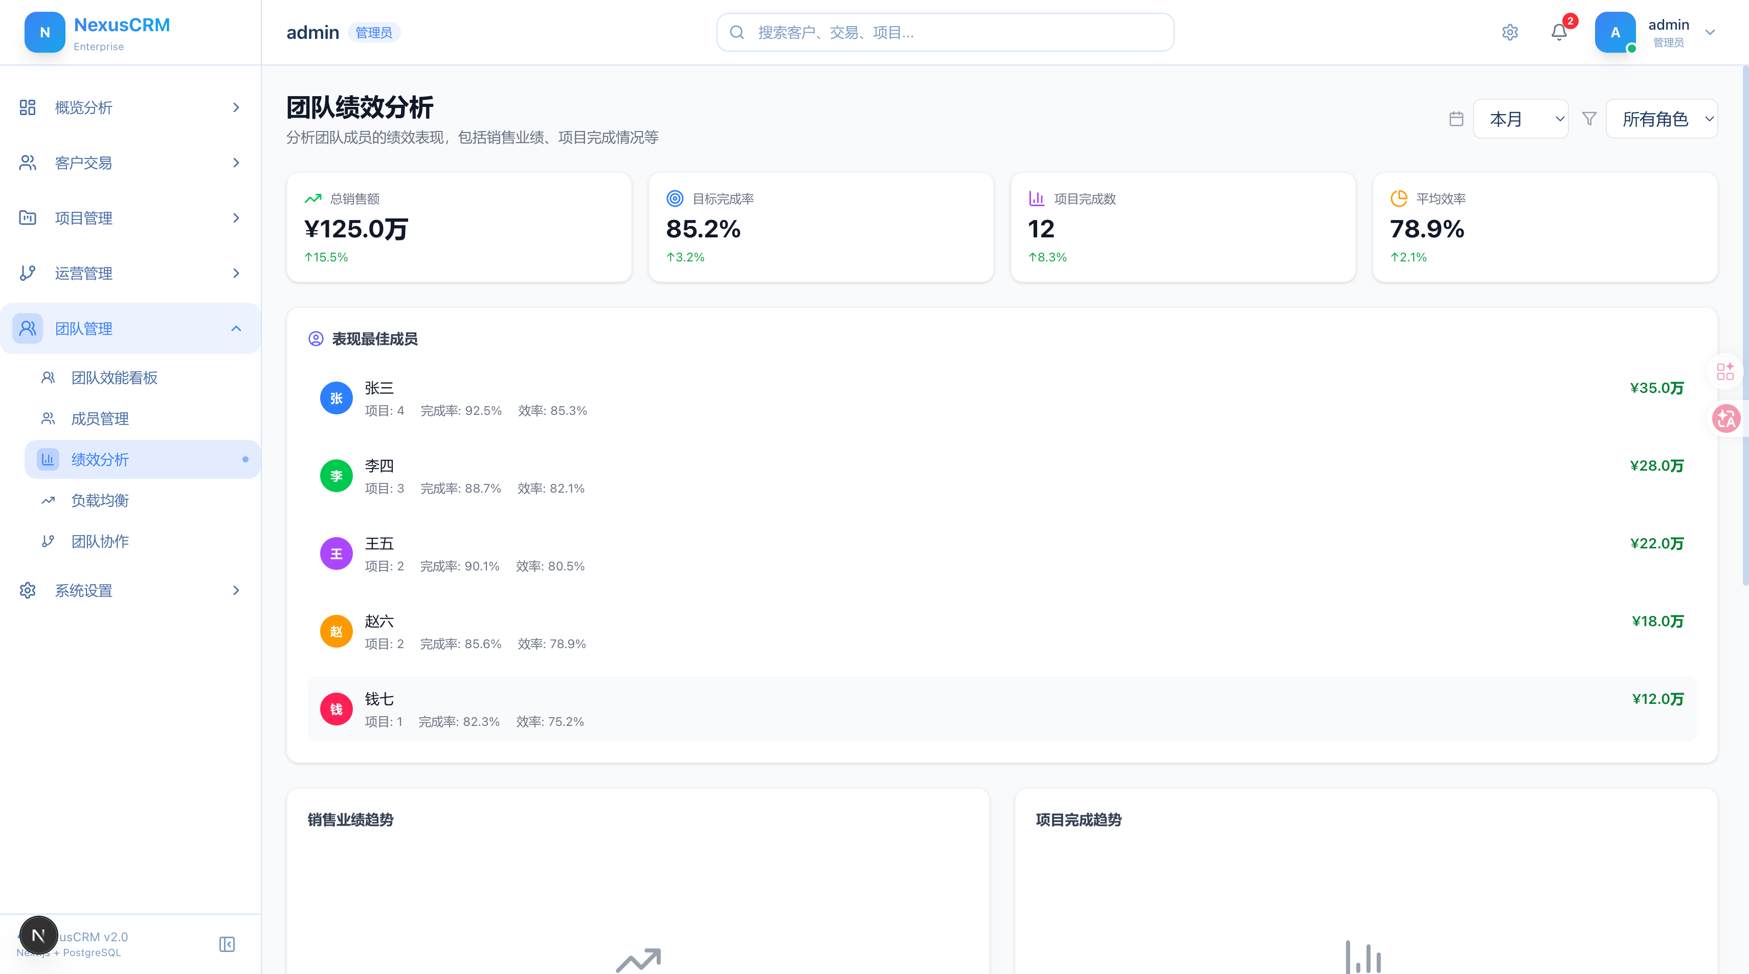
Task: Click the calendar icon beside 本月
Action: (x=1455, y=119)
